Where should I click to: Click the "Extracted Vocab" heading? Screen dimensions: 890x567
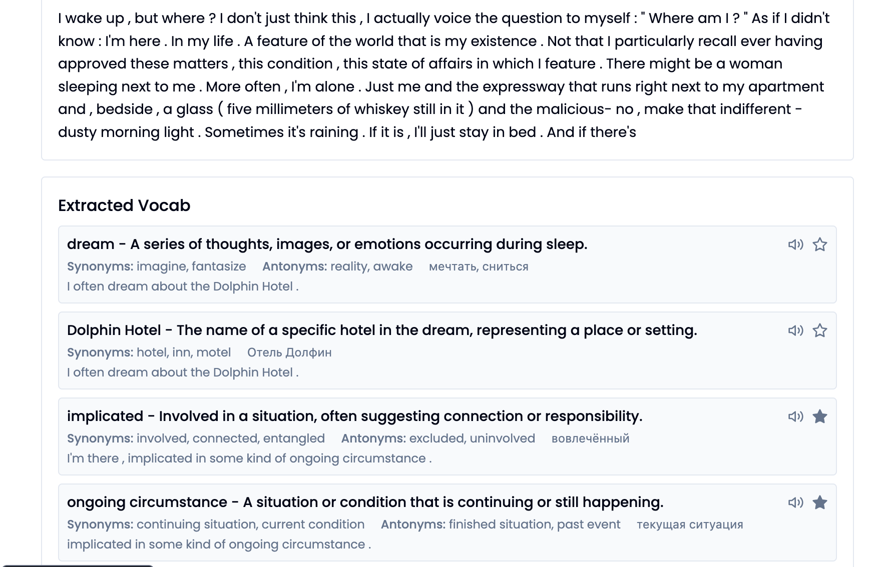[124, 205]
